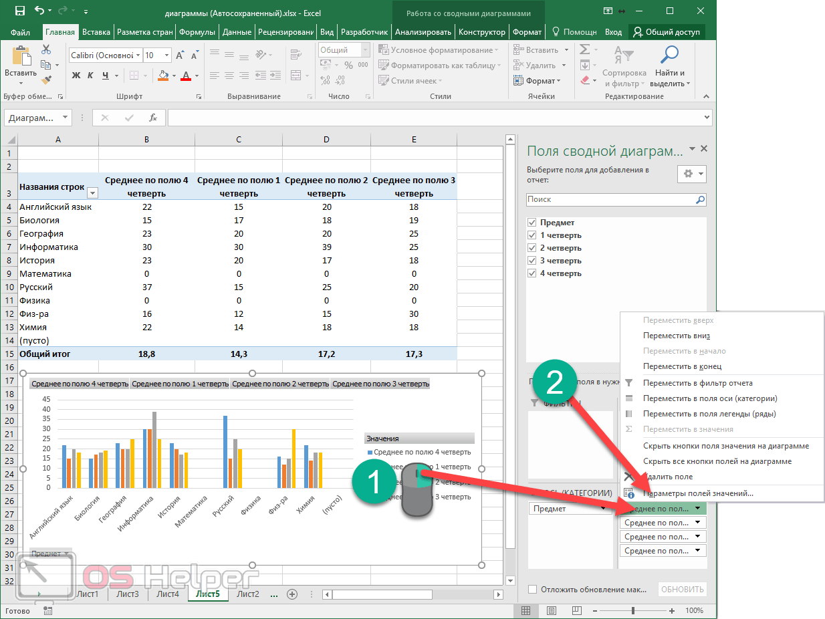Add a new sheet with plus icon

tap(291, 594)
